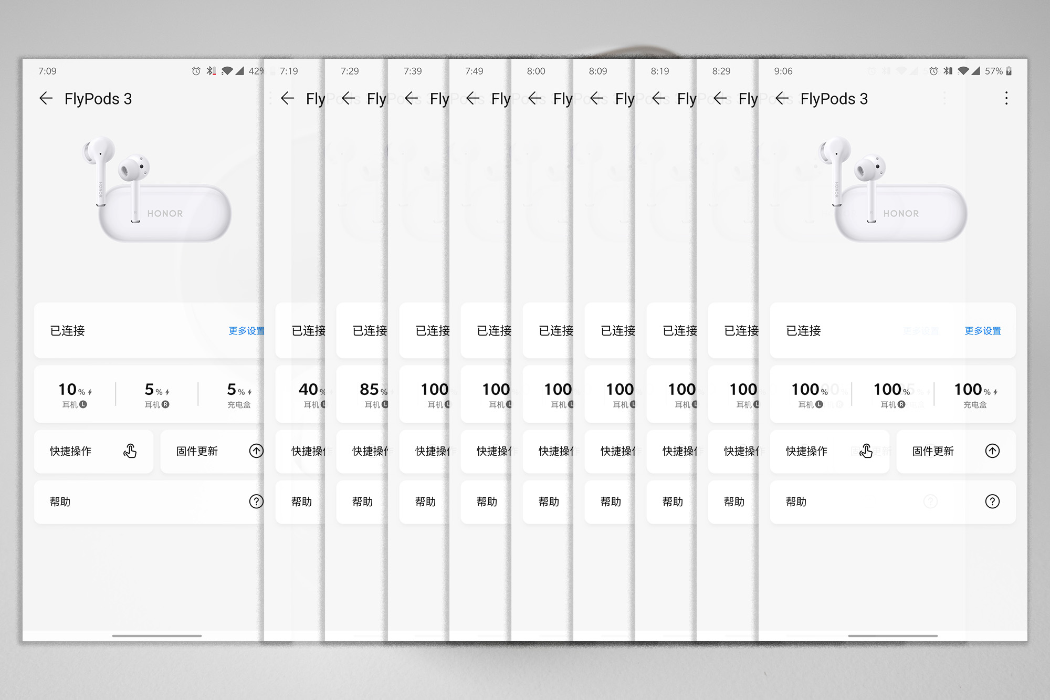This screenshot has width=1050, height=700.
Task: Tap back arrow in 8:00 screenshot
Action: [x=534, y=98]
